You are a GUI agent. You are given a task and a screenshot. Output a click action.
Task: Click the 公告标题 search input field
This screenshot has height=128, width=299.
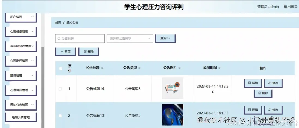(80, 38)
